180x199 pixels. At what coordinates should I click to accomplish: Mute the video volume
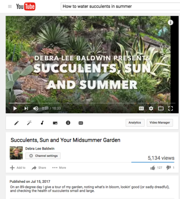tap(36, 108)
